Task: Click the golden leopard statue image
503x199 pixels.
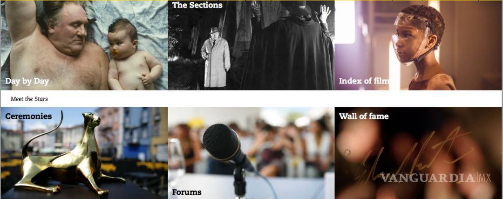Action: coord(64,154)
